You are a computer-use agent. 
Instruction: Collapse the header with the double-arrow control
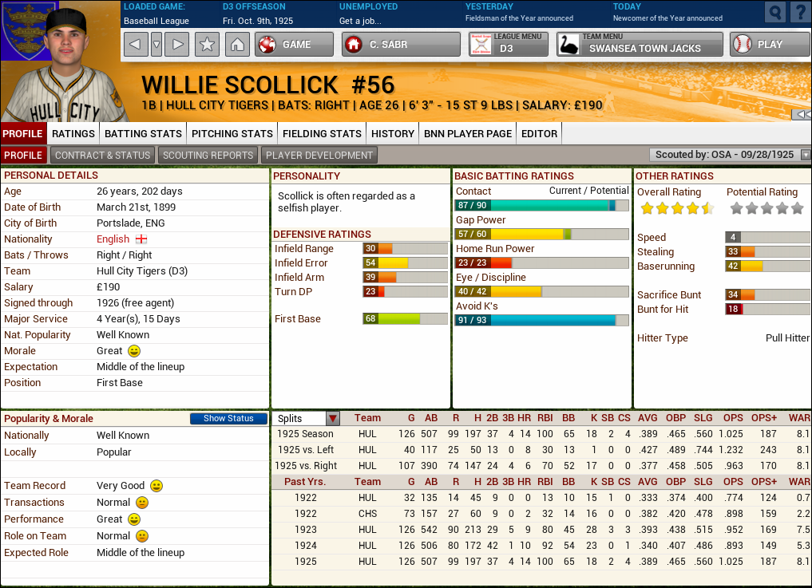coord(802,114)
